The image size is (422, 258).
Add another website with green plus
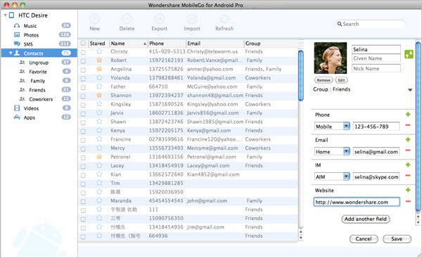(x=408, y=190)
